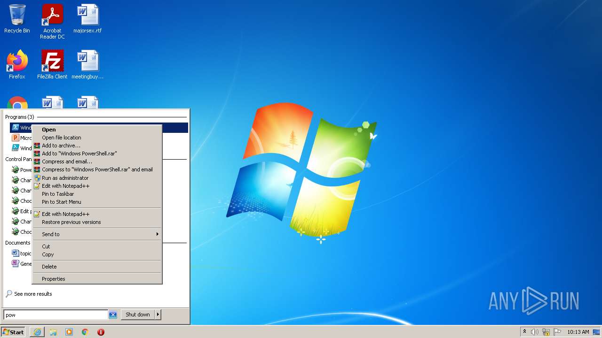Open the Action Center flag icon

pyautogui.click(x=557, y=332)
